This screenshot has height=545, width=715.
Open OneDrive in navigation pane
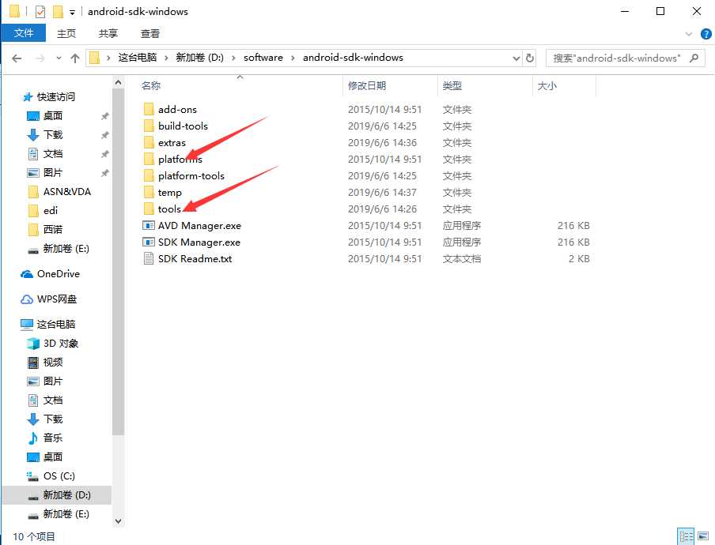[x=59, y=273]
